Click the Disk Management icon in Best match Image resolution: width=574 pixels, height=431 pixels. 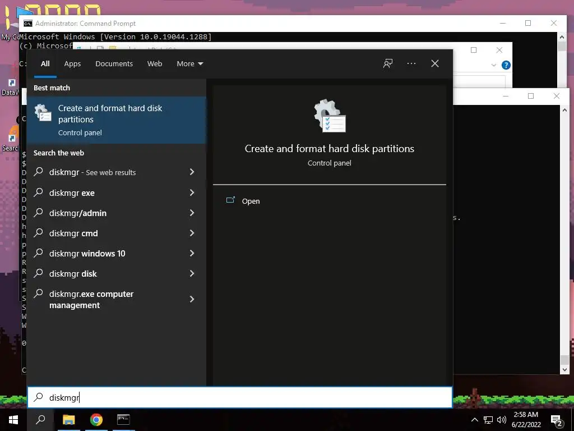pyautogui.click(x=43, y=112)
